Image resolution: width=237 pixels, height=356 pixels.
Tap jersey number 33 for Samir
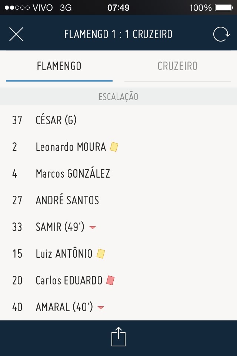17,227
